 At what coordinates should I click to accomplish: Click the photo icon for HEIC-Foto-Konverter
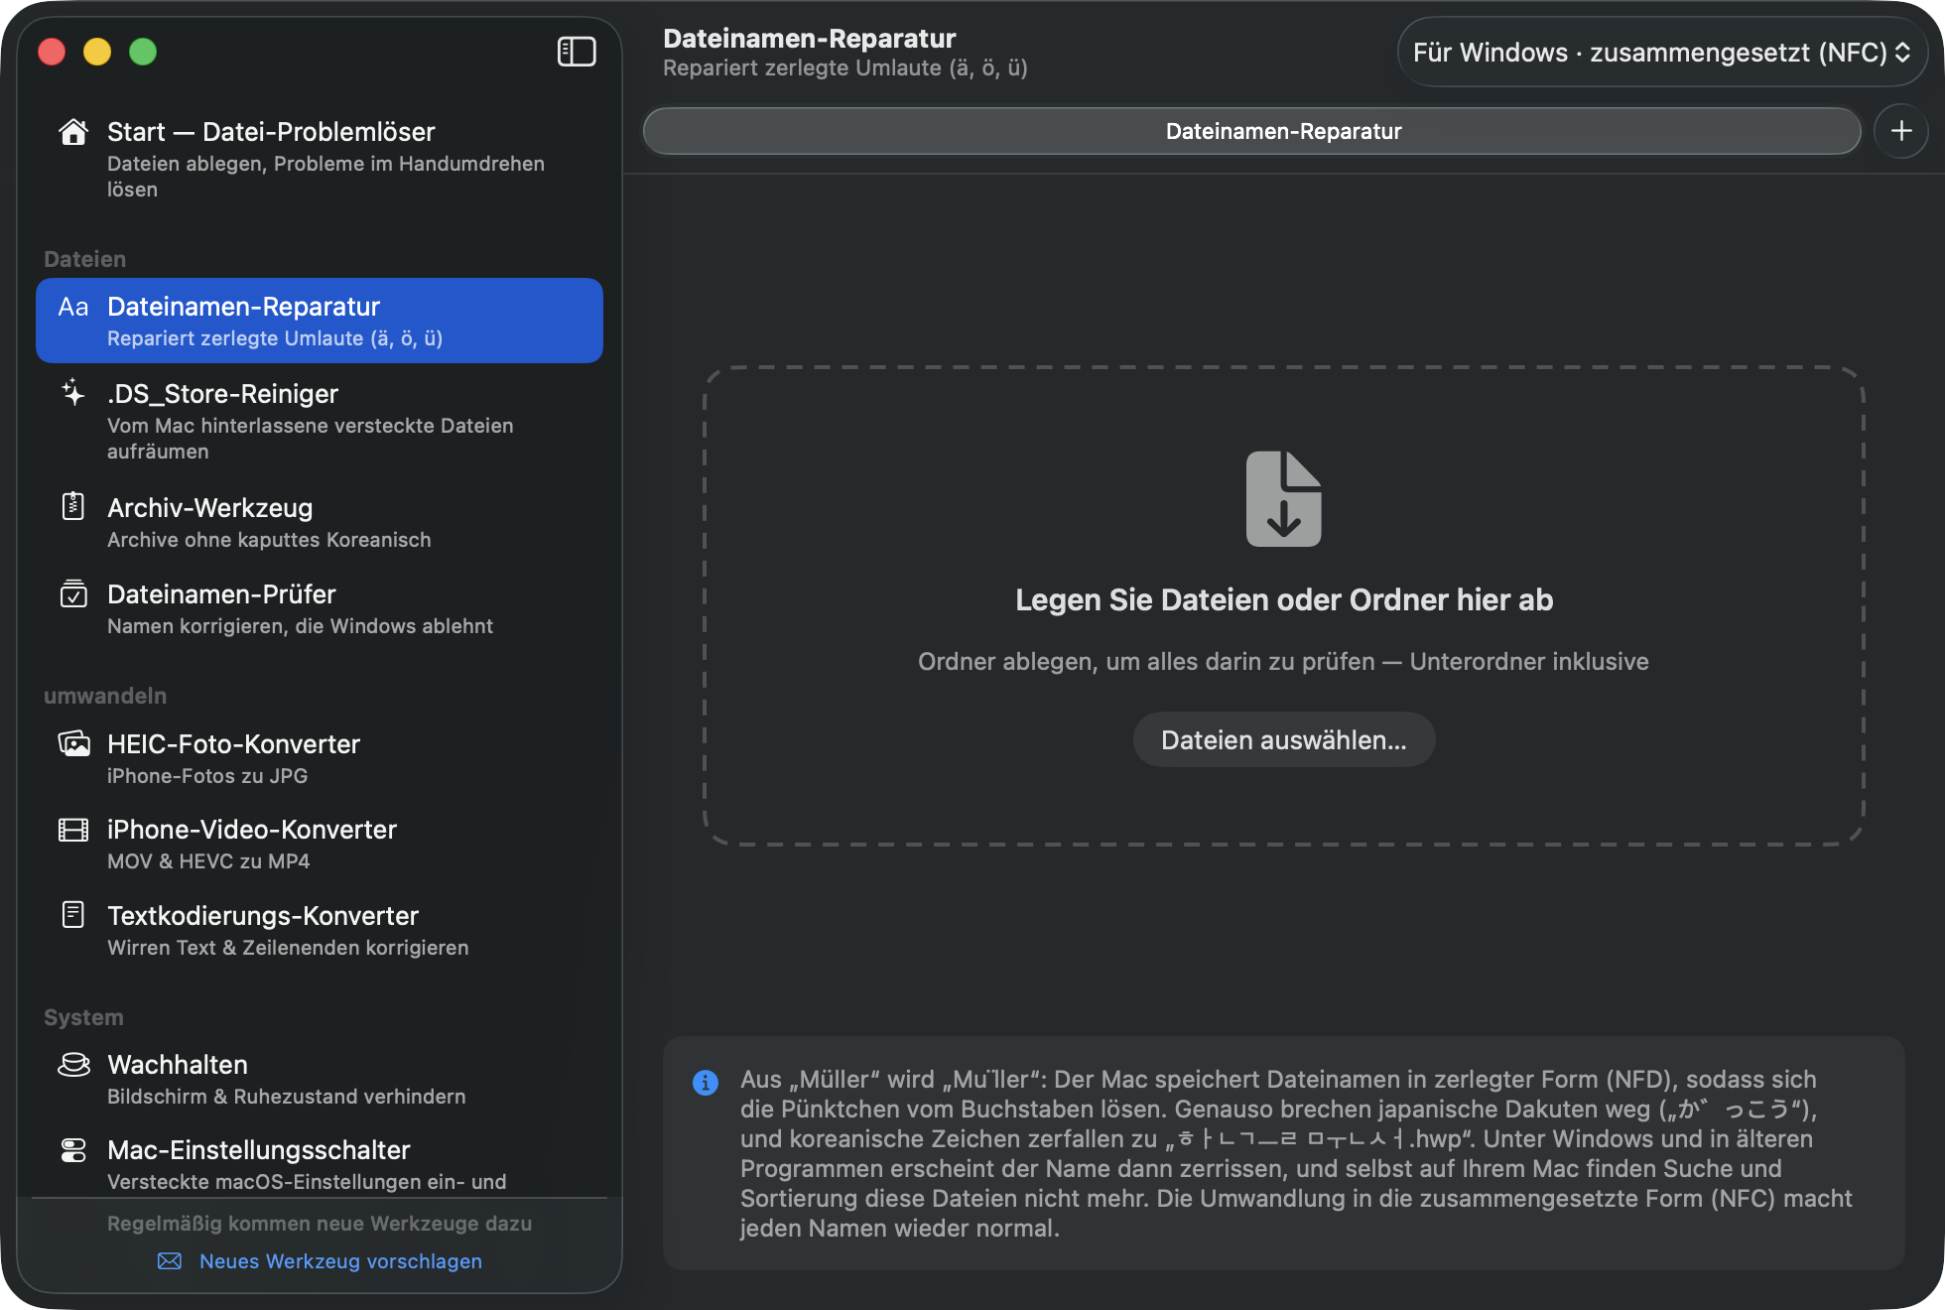[73, 743]
